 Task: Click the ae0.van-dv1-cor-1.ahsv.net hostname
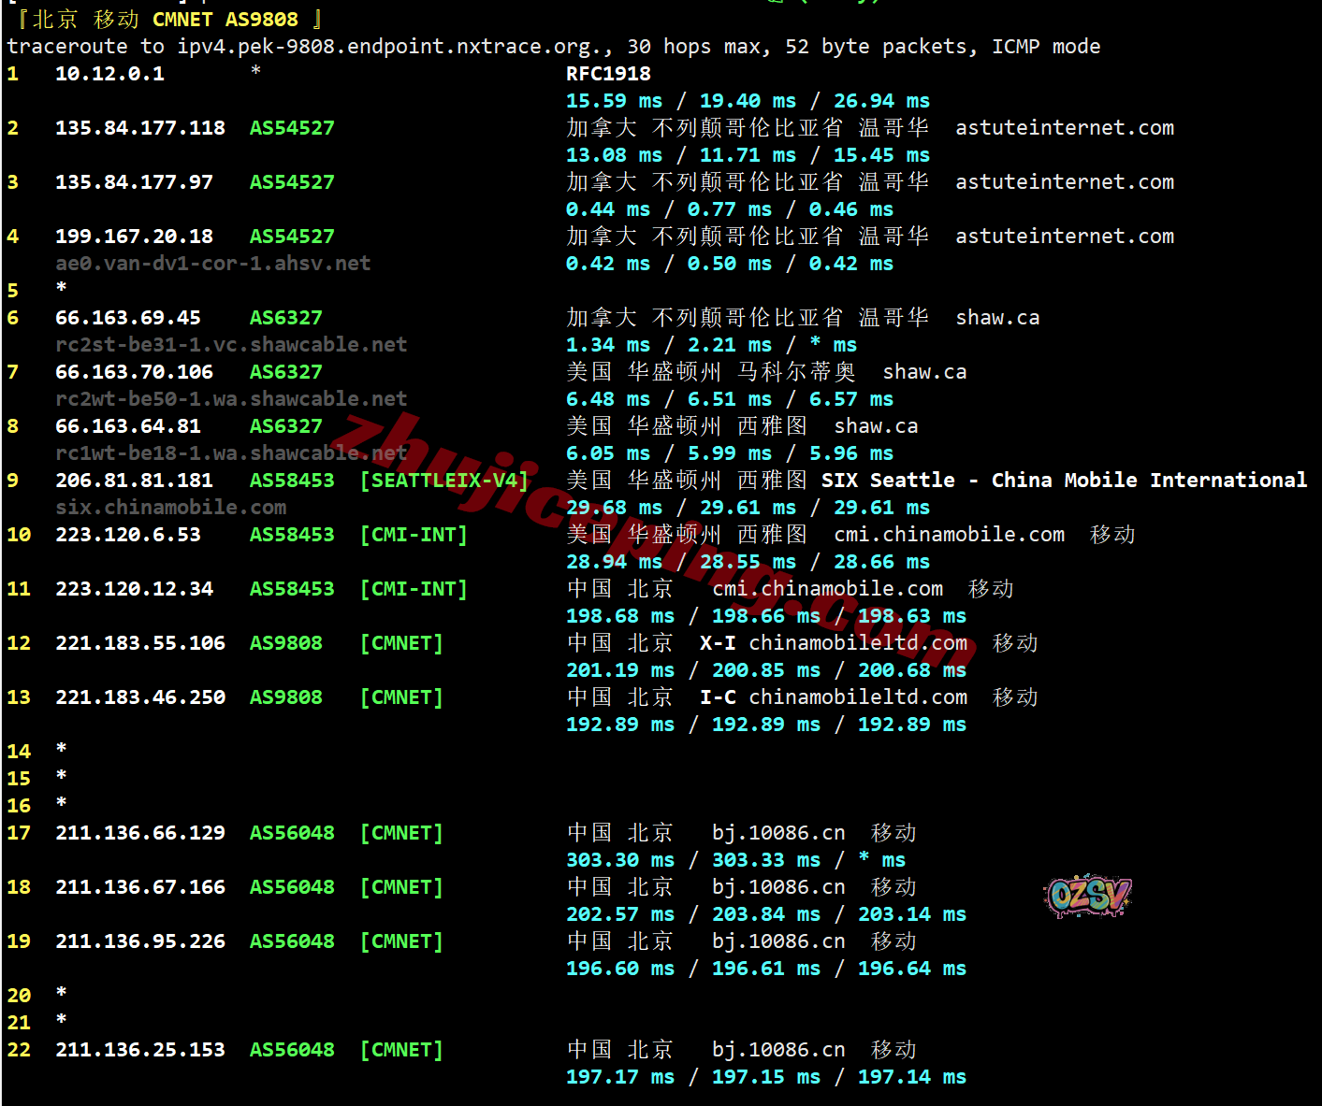212,264
